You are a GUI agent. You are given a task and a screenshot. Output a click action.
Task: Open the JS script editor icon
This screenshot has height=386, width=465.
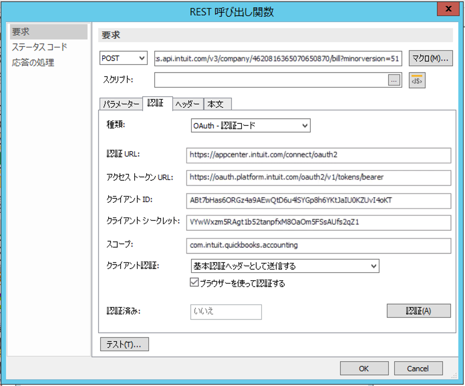point(417,80)
